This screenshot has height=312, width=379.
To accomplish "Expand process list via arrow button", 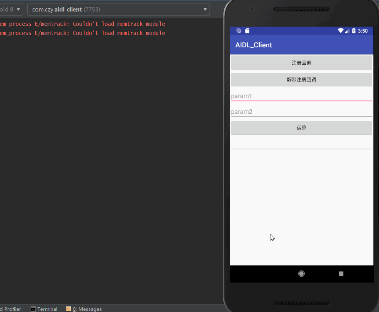I will point(205,10).
